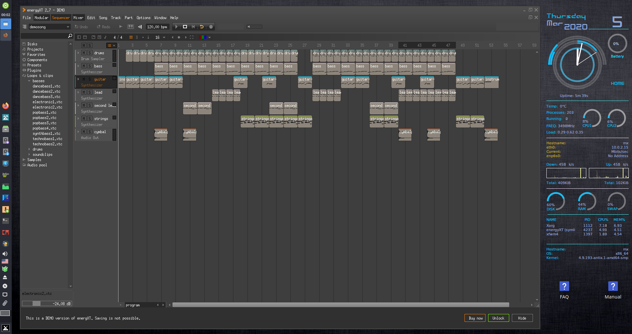The width and height of the screenshot is (632, 334).
Task: Toggle the orange grid snap icon
Action: point(131,37)
